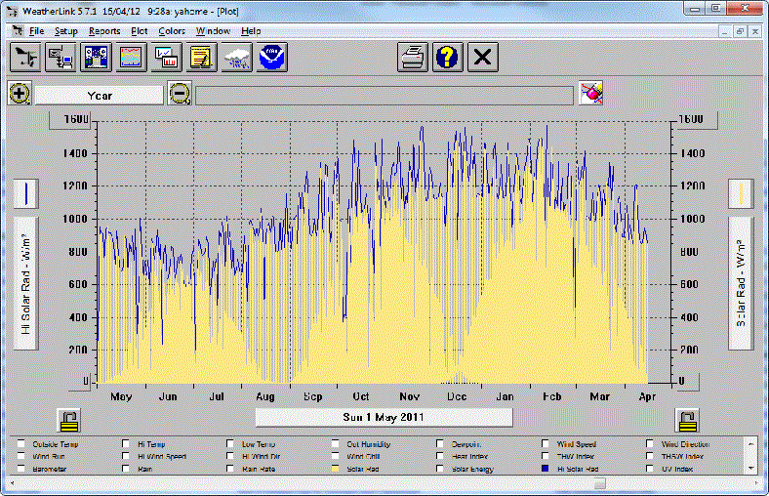The height and width of the screenshot is (496, 769).
Task: Toggle the left padlock icon
Action: 68,420
